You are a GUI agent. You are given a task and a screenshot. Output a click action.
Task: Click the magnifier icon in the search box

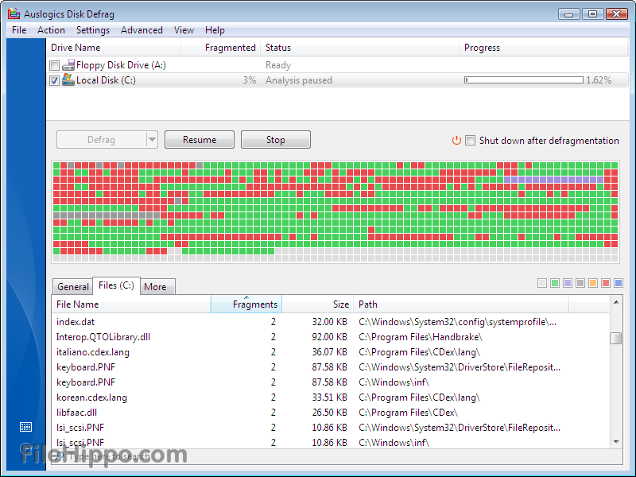click(x=60, y=455)
